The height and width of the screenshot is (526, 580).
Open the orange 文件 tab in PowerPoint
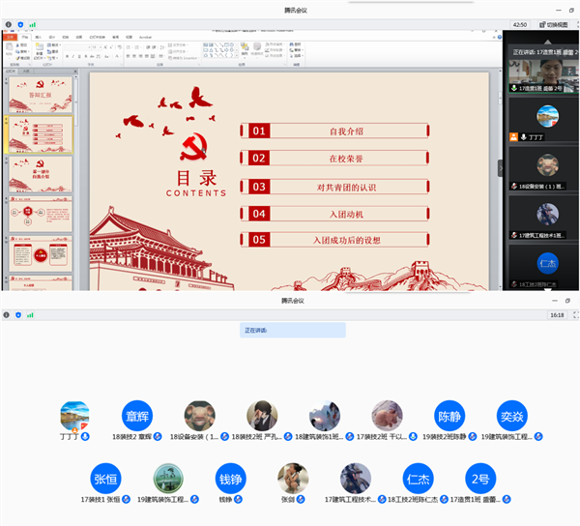click(10, 37)
